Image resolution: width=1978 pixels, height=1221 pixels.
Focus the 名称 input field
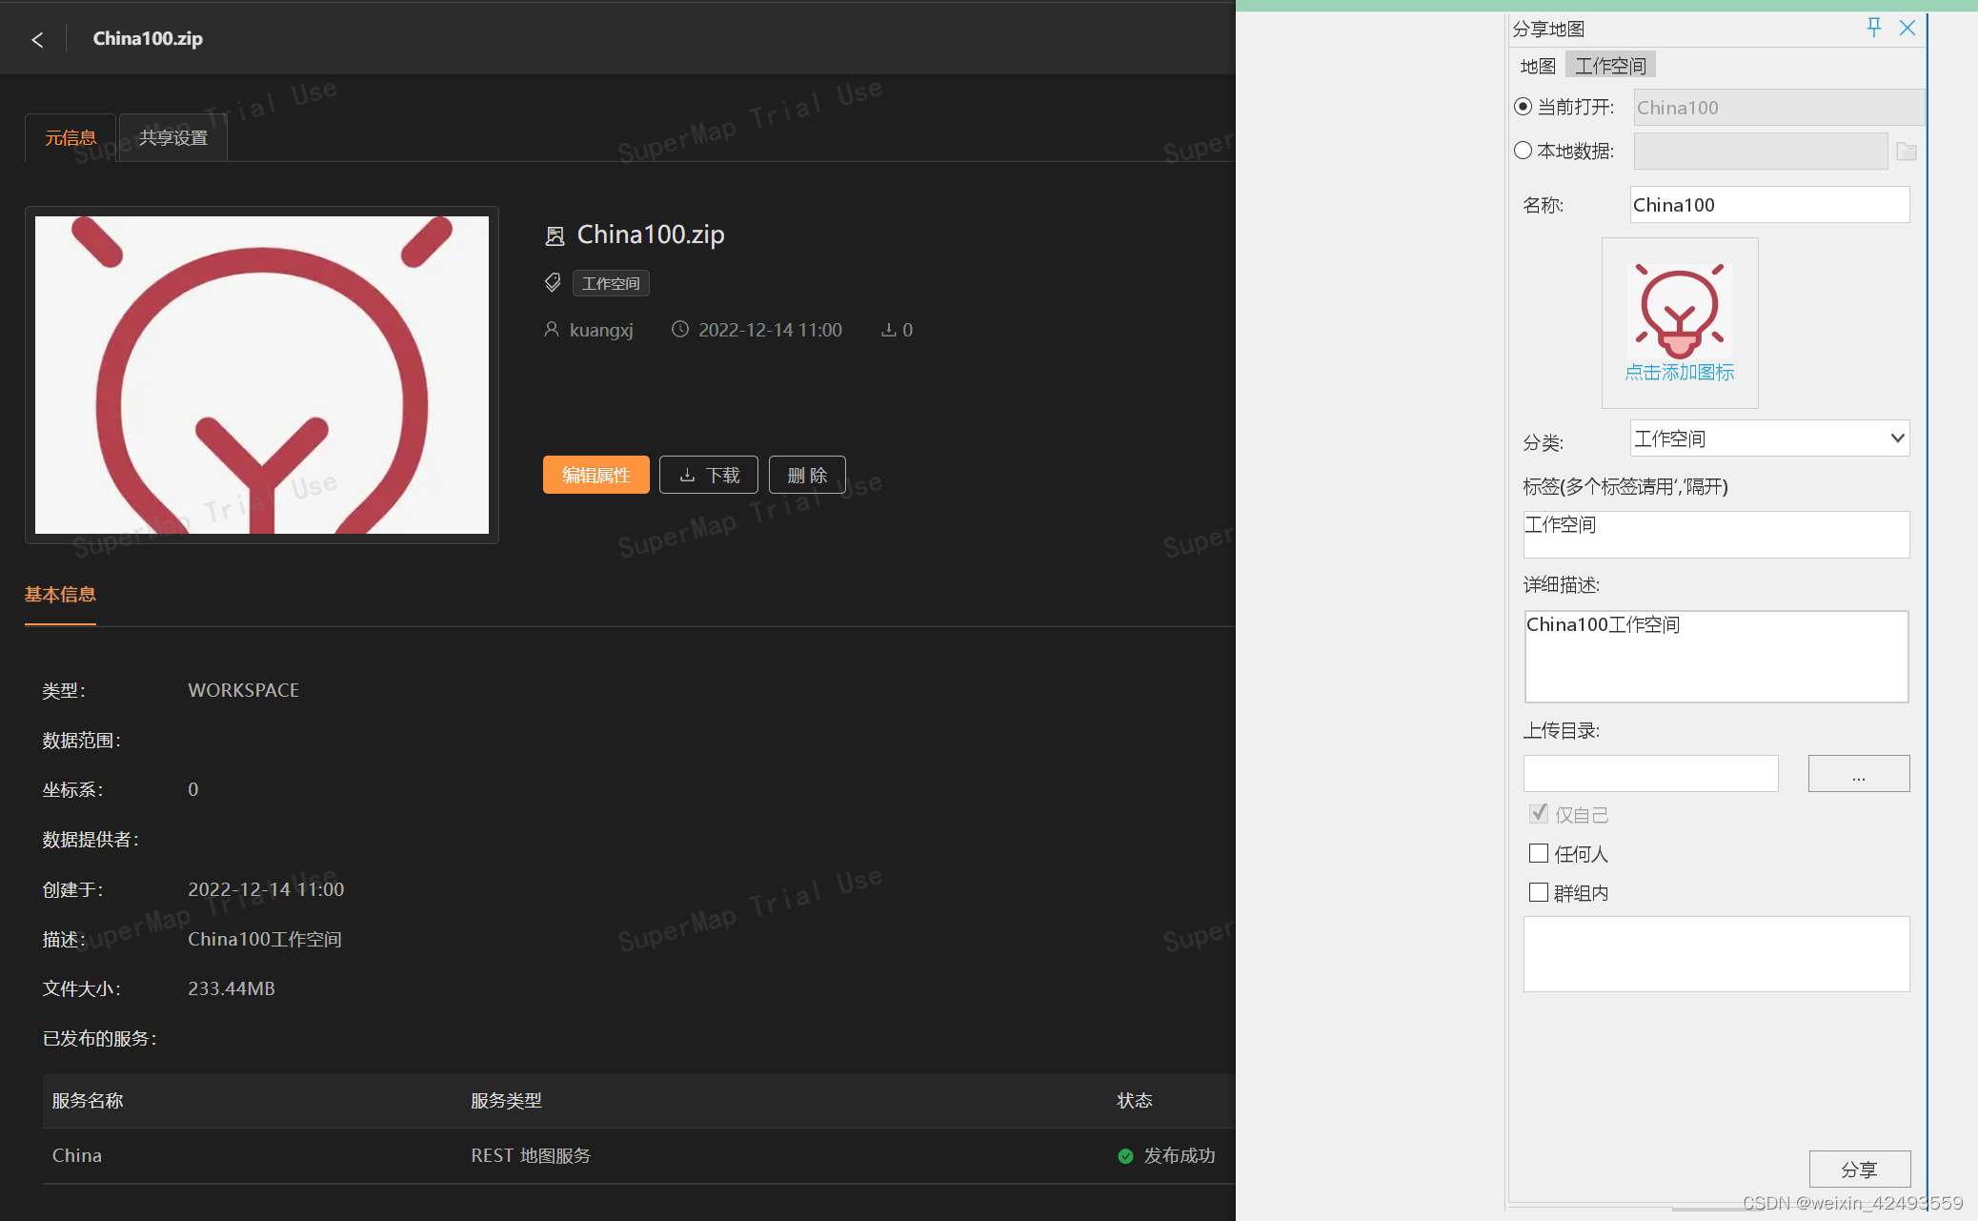(x=1769, y=205)
